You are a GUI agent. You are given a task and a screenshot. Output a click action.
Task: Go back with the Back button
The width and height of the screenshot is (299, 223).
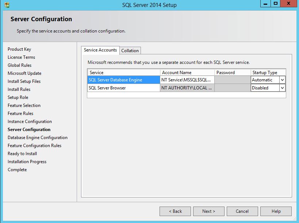pos(175,211)
